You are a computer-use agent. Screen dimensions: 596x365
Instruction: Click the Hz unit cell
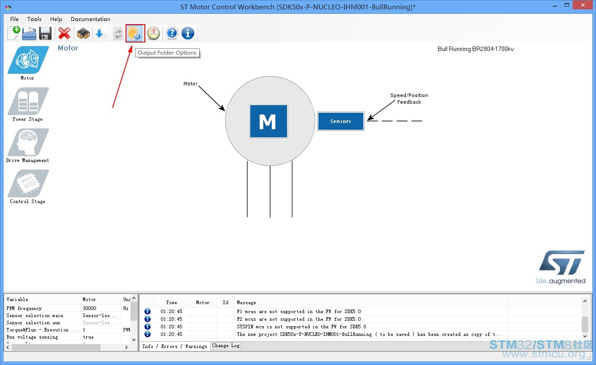(x=126, y=308)
